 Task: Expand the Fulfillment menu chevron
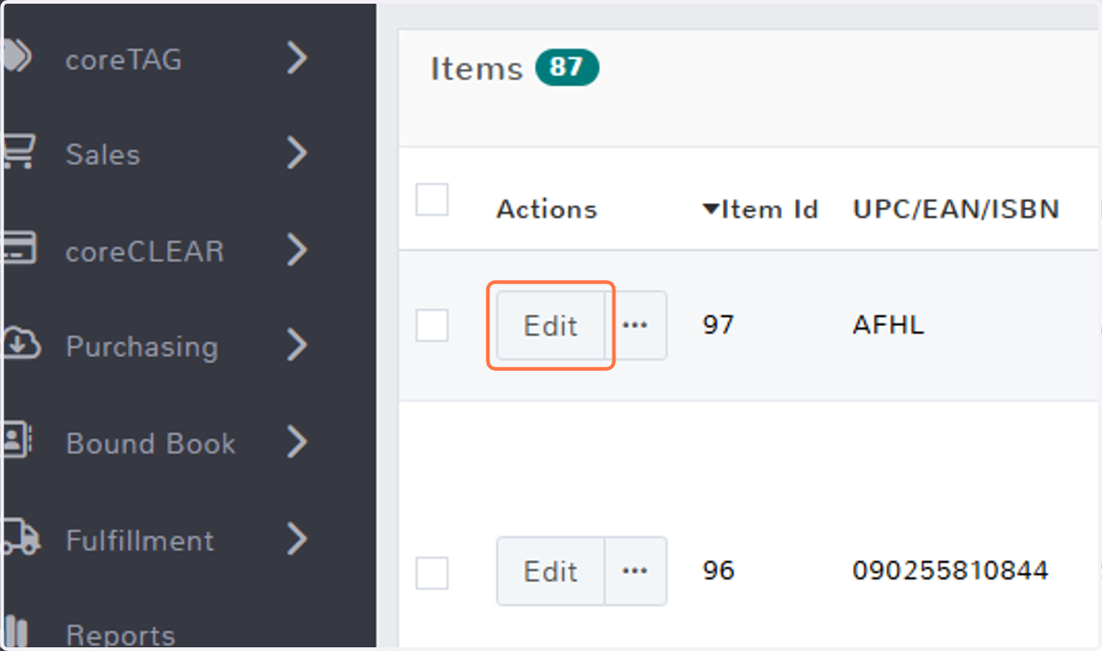tap(297, 539)
